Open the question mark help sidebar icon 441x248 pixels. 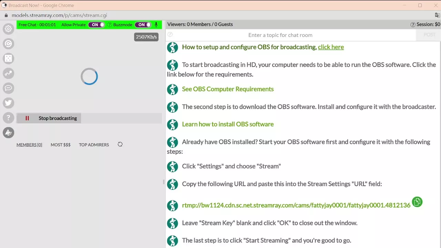point(9,118)
